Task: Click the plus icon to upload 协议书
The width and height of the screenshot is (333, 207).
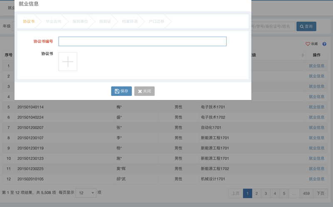Action: (x=67, y=61)
